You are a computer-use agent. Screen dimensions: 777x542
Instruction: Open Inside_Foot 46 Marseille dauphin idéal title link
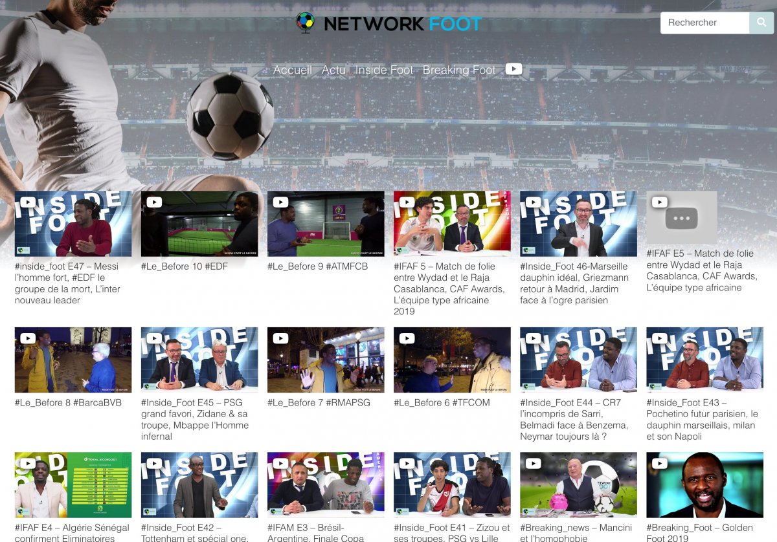574,283
